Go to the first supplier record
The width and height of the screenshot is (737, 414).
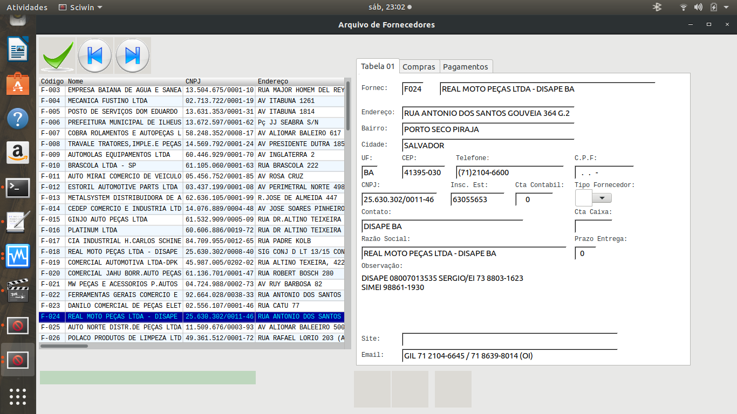95,55
